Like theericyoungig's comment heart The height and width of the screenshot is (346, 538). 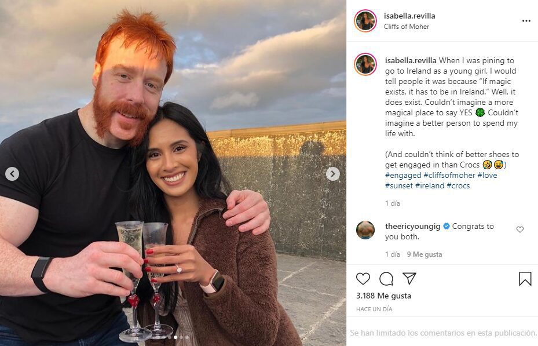pos(520,230)
